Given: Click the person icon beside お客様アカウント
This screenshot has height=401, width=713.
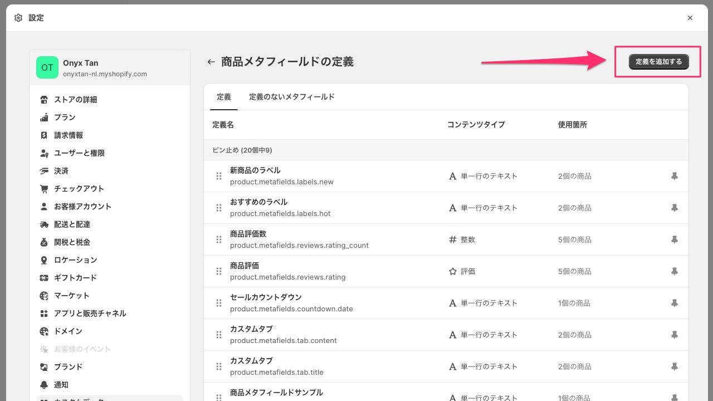Looking at the screenshot, I should pos(44,207).
